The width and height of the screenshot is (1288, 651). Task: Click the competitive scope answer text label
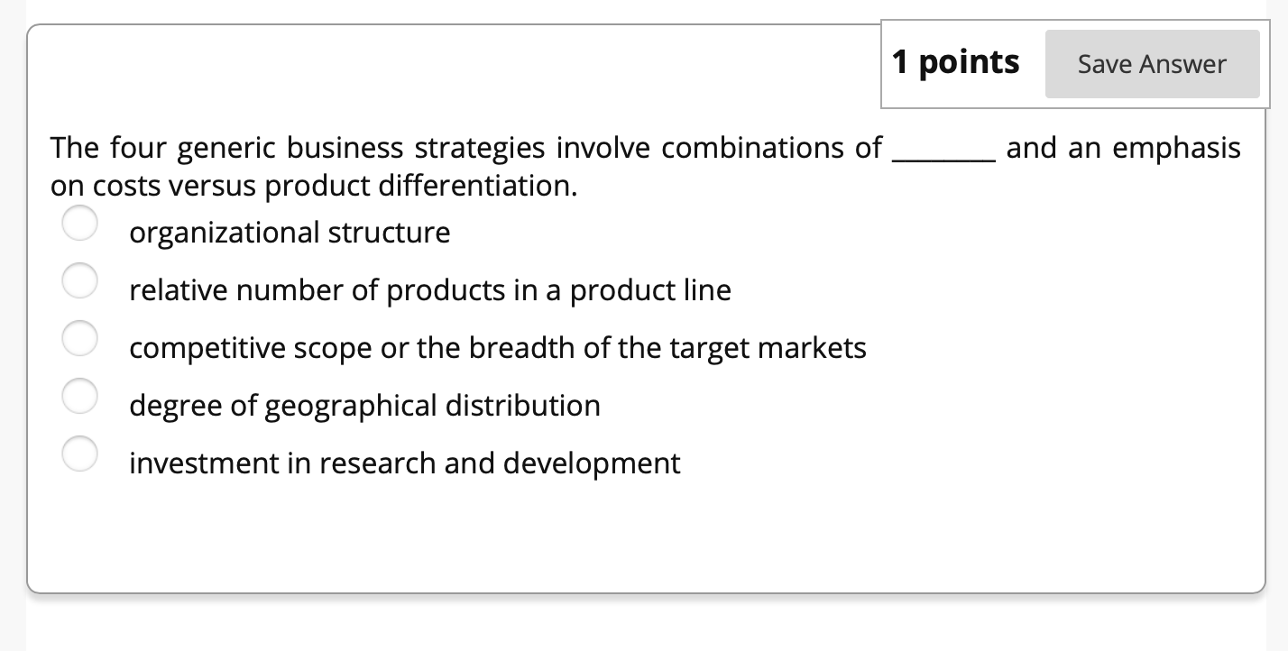pyautogui.click(x=498, y=347)
